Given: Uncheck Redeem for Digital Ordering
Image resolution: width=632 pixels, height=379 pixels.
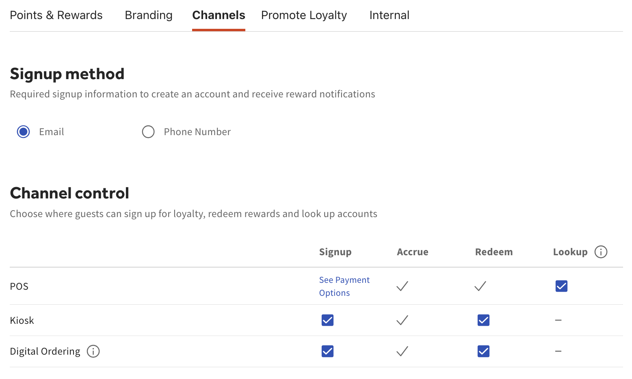Looking at the screenshot, I should point(483,351).
